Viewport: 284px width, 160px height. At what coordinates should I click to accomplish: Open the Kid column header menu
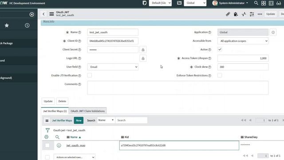click(x=122, y=137)
